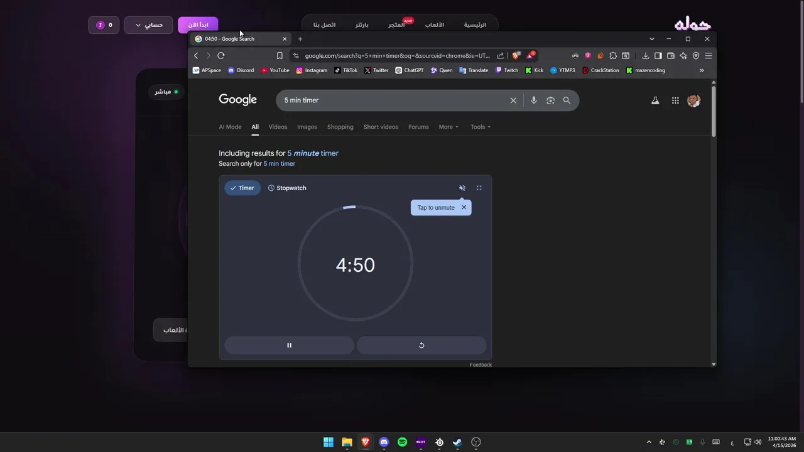The height and width of the screenshot is (452, 804).
Task: Open the Forums results tab
Action: click(418, 127)
